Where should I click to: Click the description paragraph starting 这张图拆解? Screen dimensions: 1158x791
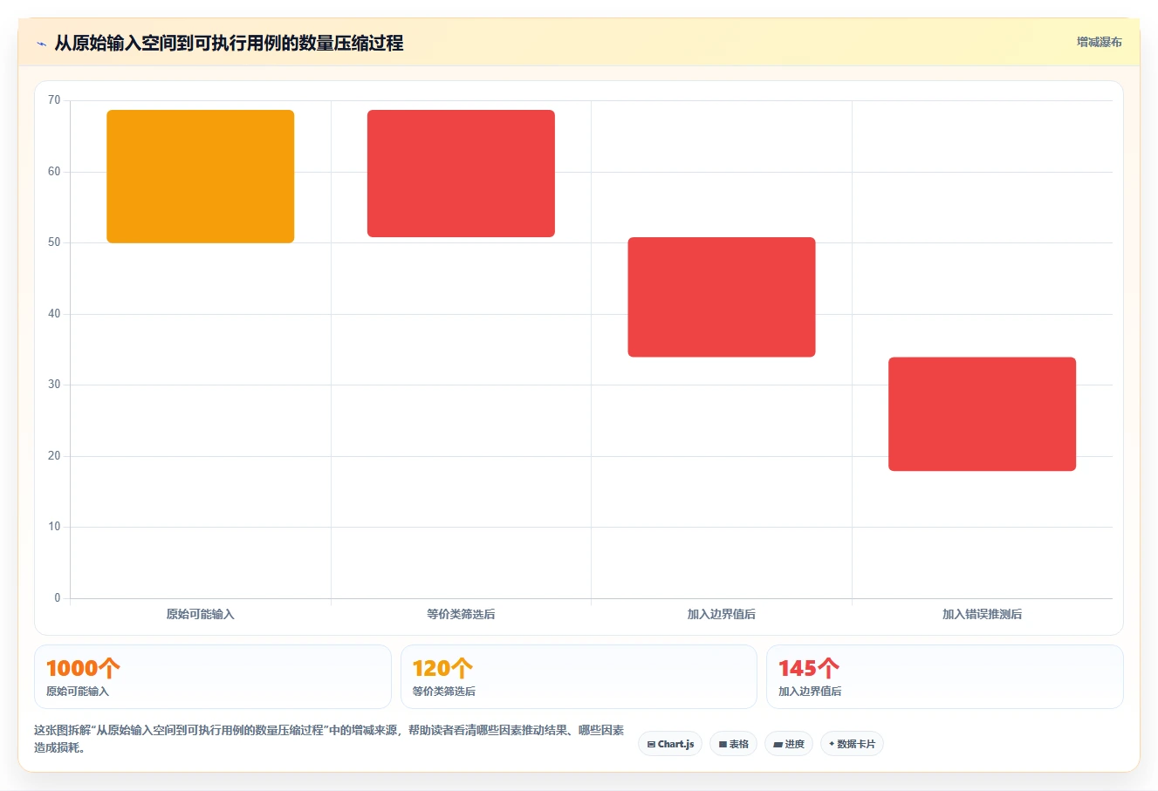[329, 739]
